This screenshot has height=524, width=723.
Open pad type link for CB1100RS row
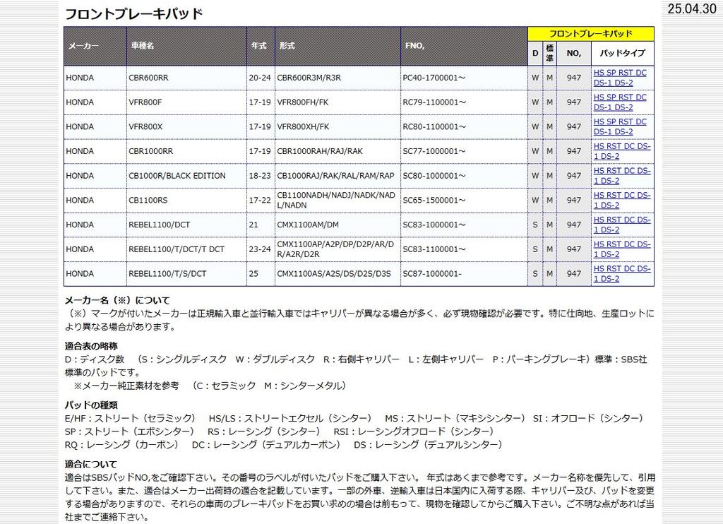pyautogui.click(x=621, y=200)
